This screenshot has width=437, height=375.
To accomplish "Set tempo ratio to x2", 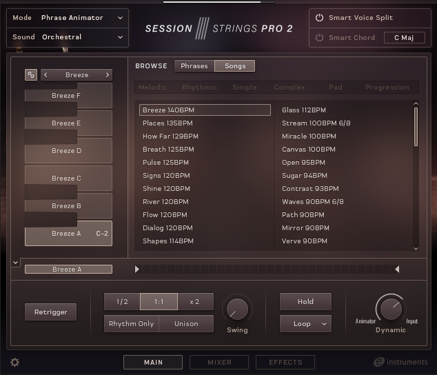I will (x=195, y=301).
